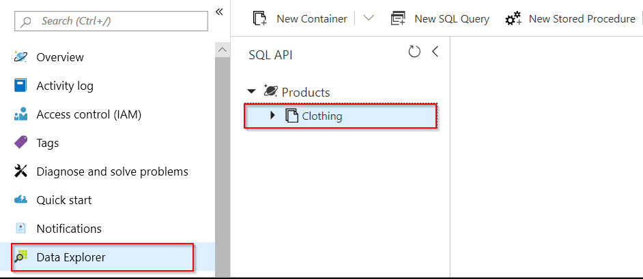643x279 pixels.
Task: Click the sidebar scrollbar up arrow
Action: click(223, 50)
